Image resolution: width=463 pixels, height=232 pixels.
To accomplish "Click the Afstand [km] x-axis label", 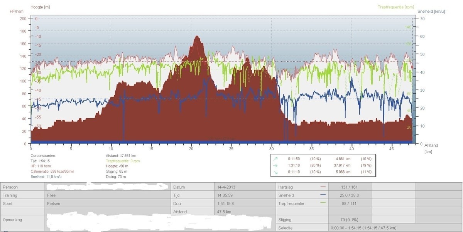I will (x=431, y=148).
